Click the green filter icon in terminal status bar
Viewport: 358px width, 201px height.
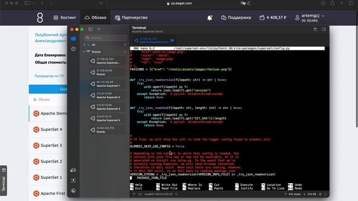tap(134, 194)
